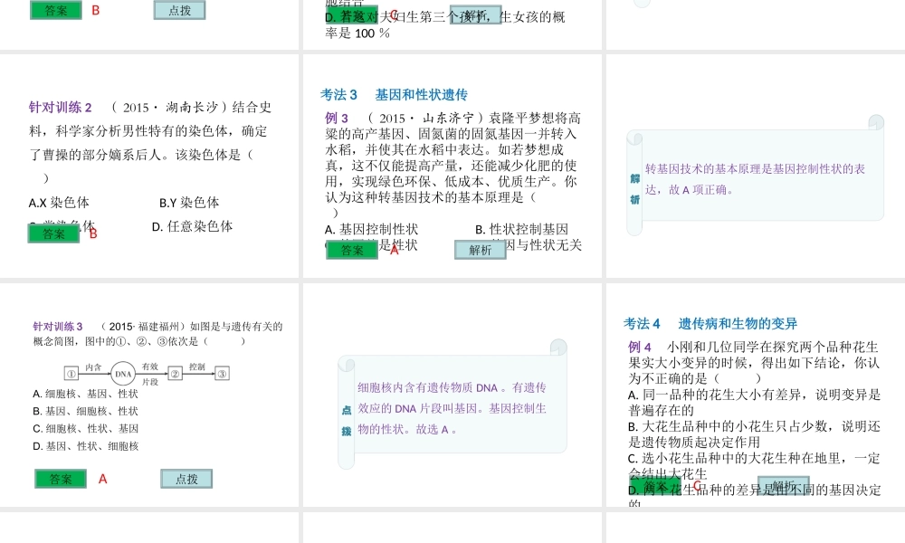The width and height of the screenshot is (905, 543).
Task: Click 点拨 button on 针对训练 3 slide
Action: click(x=186, y=479)
